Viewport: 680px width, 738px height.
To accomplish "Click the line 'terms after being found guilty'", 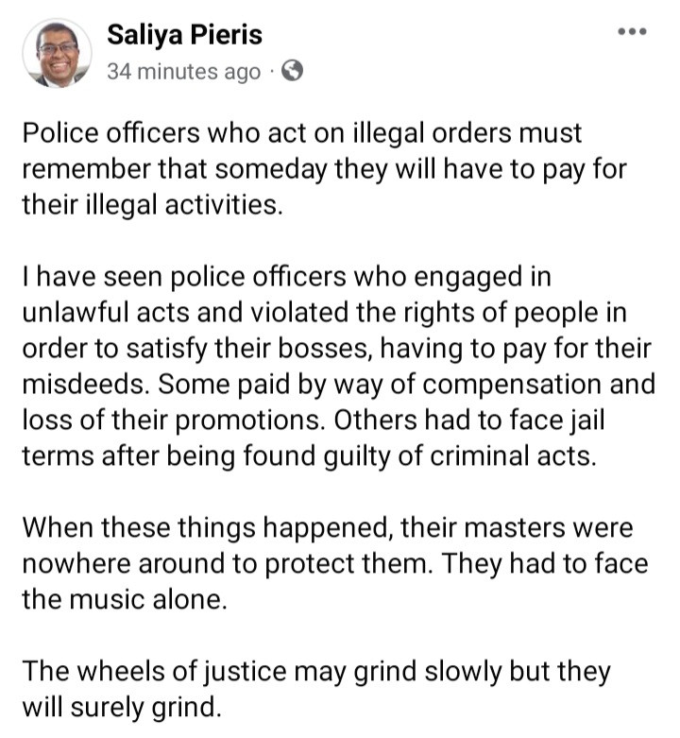I will (309, 456).
